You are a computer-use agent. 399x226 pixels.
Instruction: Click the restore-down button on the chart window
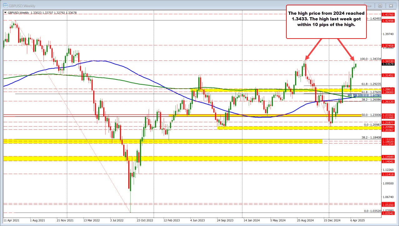tap(380, 5)
